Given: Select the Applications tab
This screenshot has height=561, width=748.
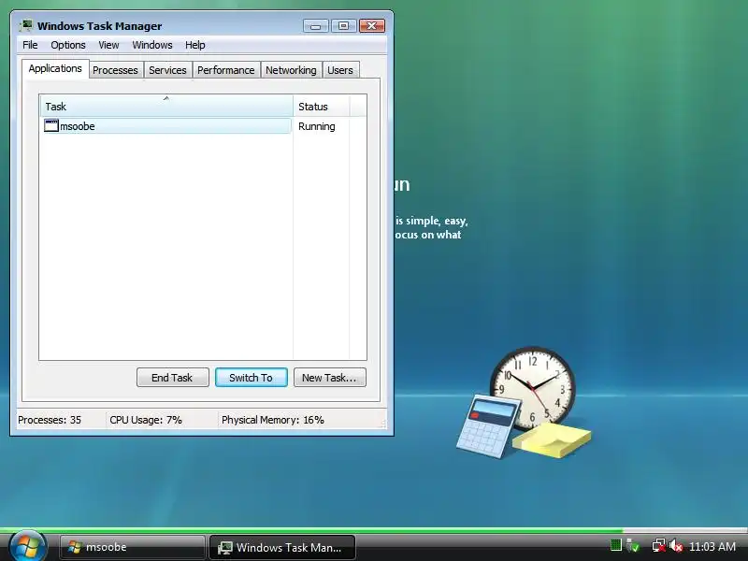Looking at the screenshot, I should [55, 68].
